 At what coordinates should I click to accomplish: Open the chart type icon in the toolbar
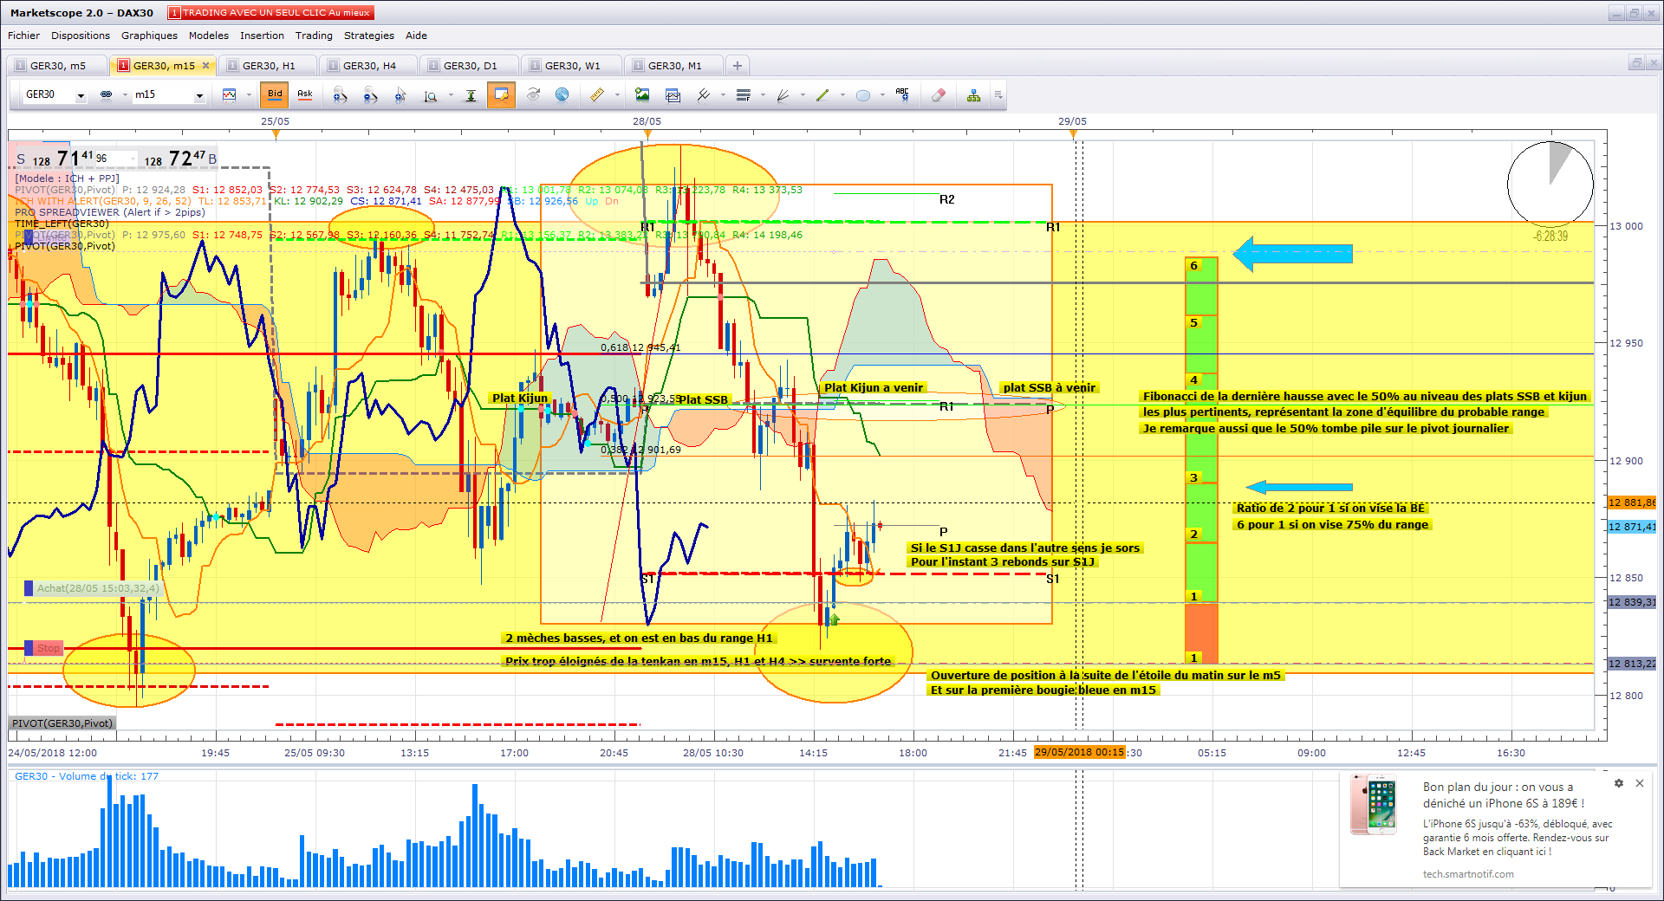229,95
